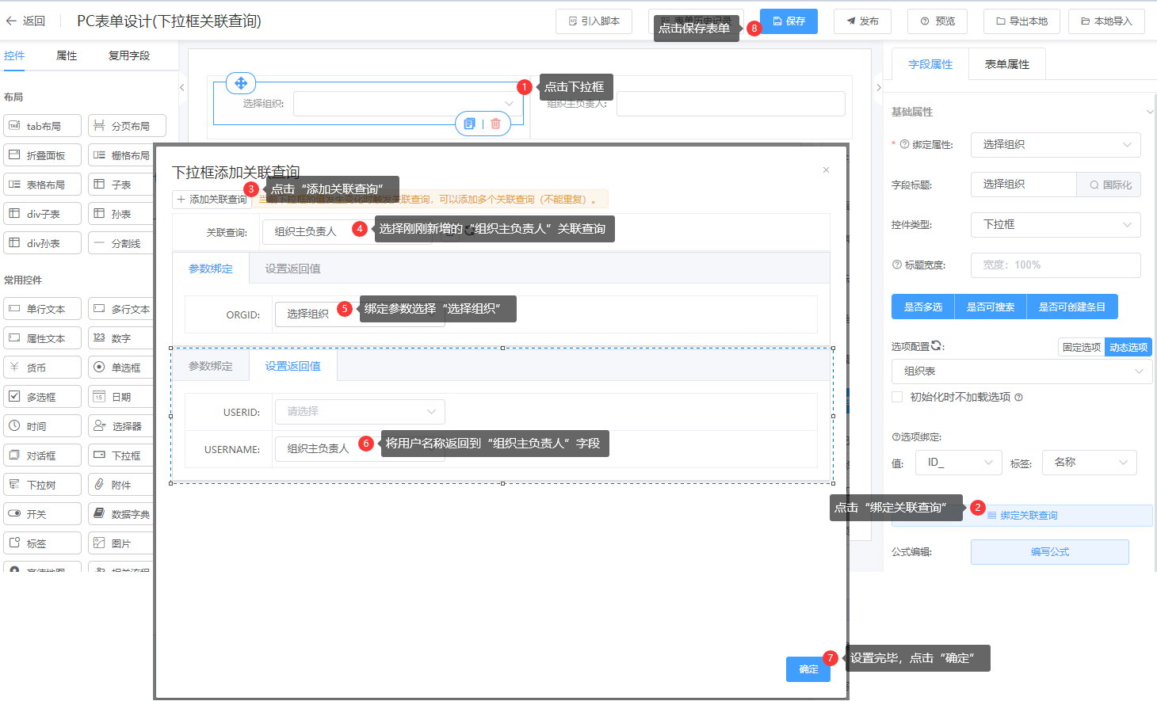Add the 货币 currency control

click(43, 368)
